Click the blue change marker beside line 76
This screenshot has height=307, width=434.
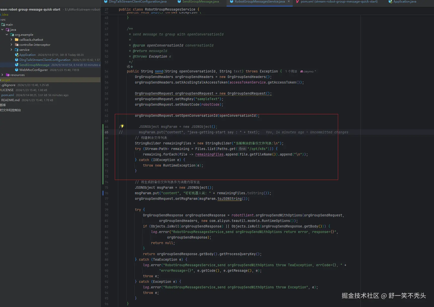[x=103, y=193]
